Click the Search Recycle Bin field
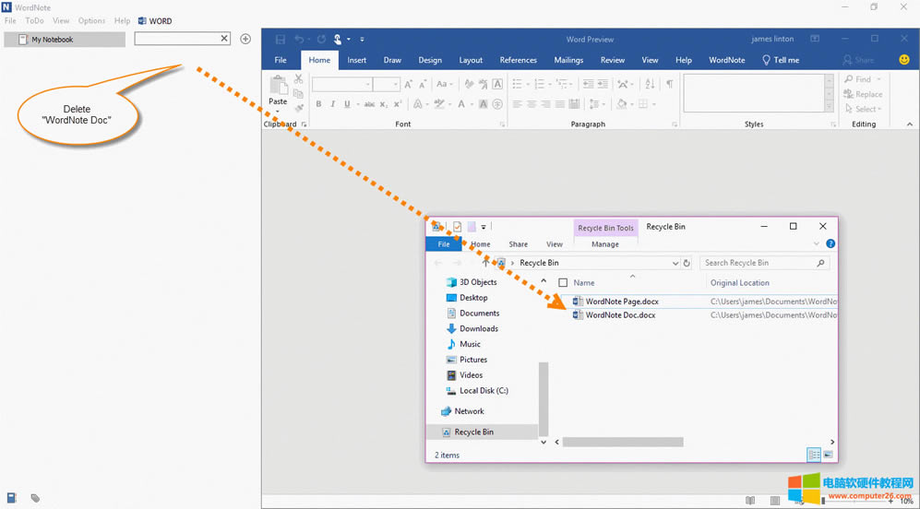920x509 pixels. (x=757, y=263)
